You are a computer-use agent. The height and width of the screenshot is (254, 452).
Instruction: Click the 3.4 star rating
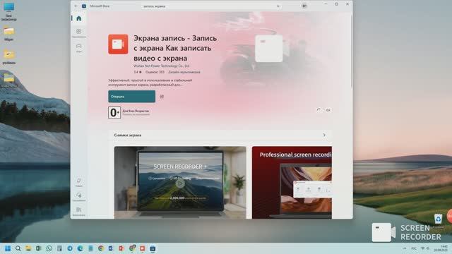[x=138, y=72]
